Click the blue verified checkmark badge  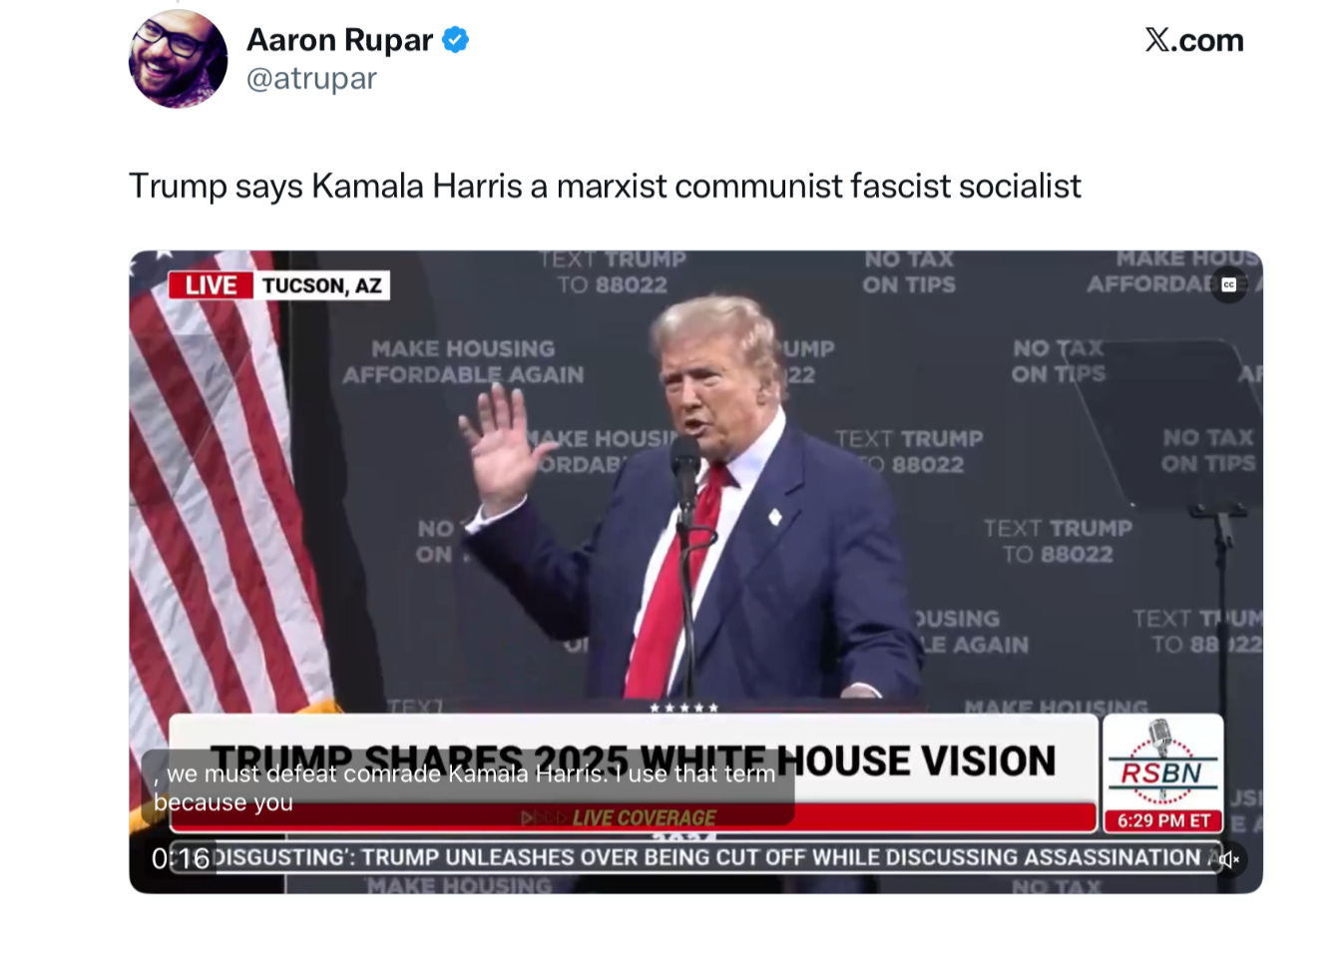coord(456,40)
